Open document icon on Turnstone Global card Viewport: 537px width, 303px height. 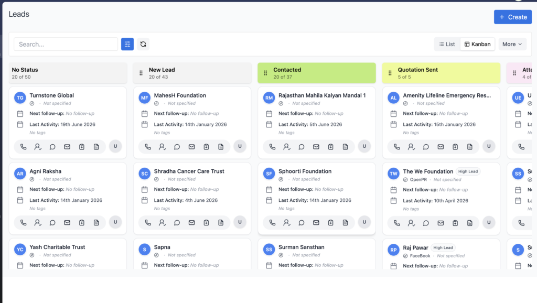pyautogui.click(x=96, y=147)
